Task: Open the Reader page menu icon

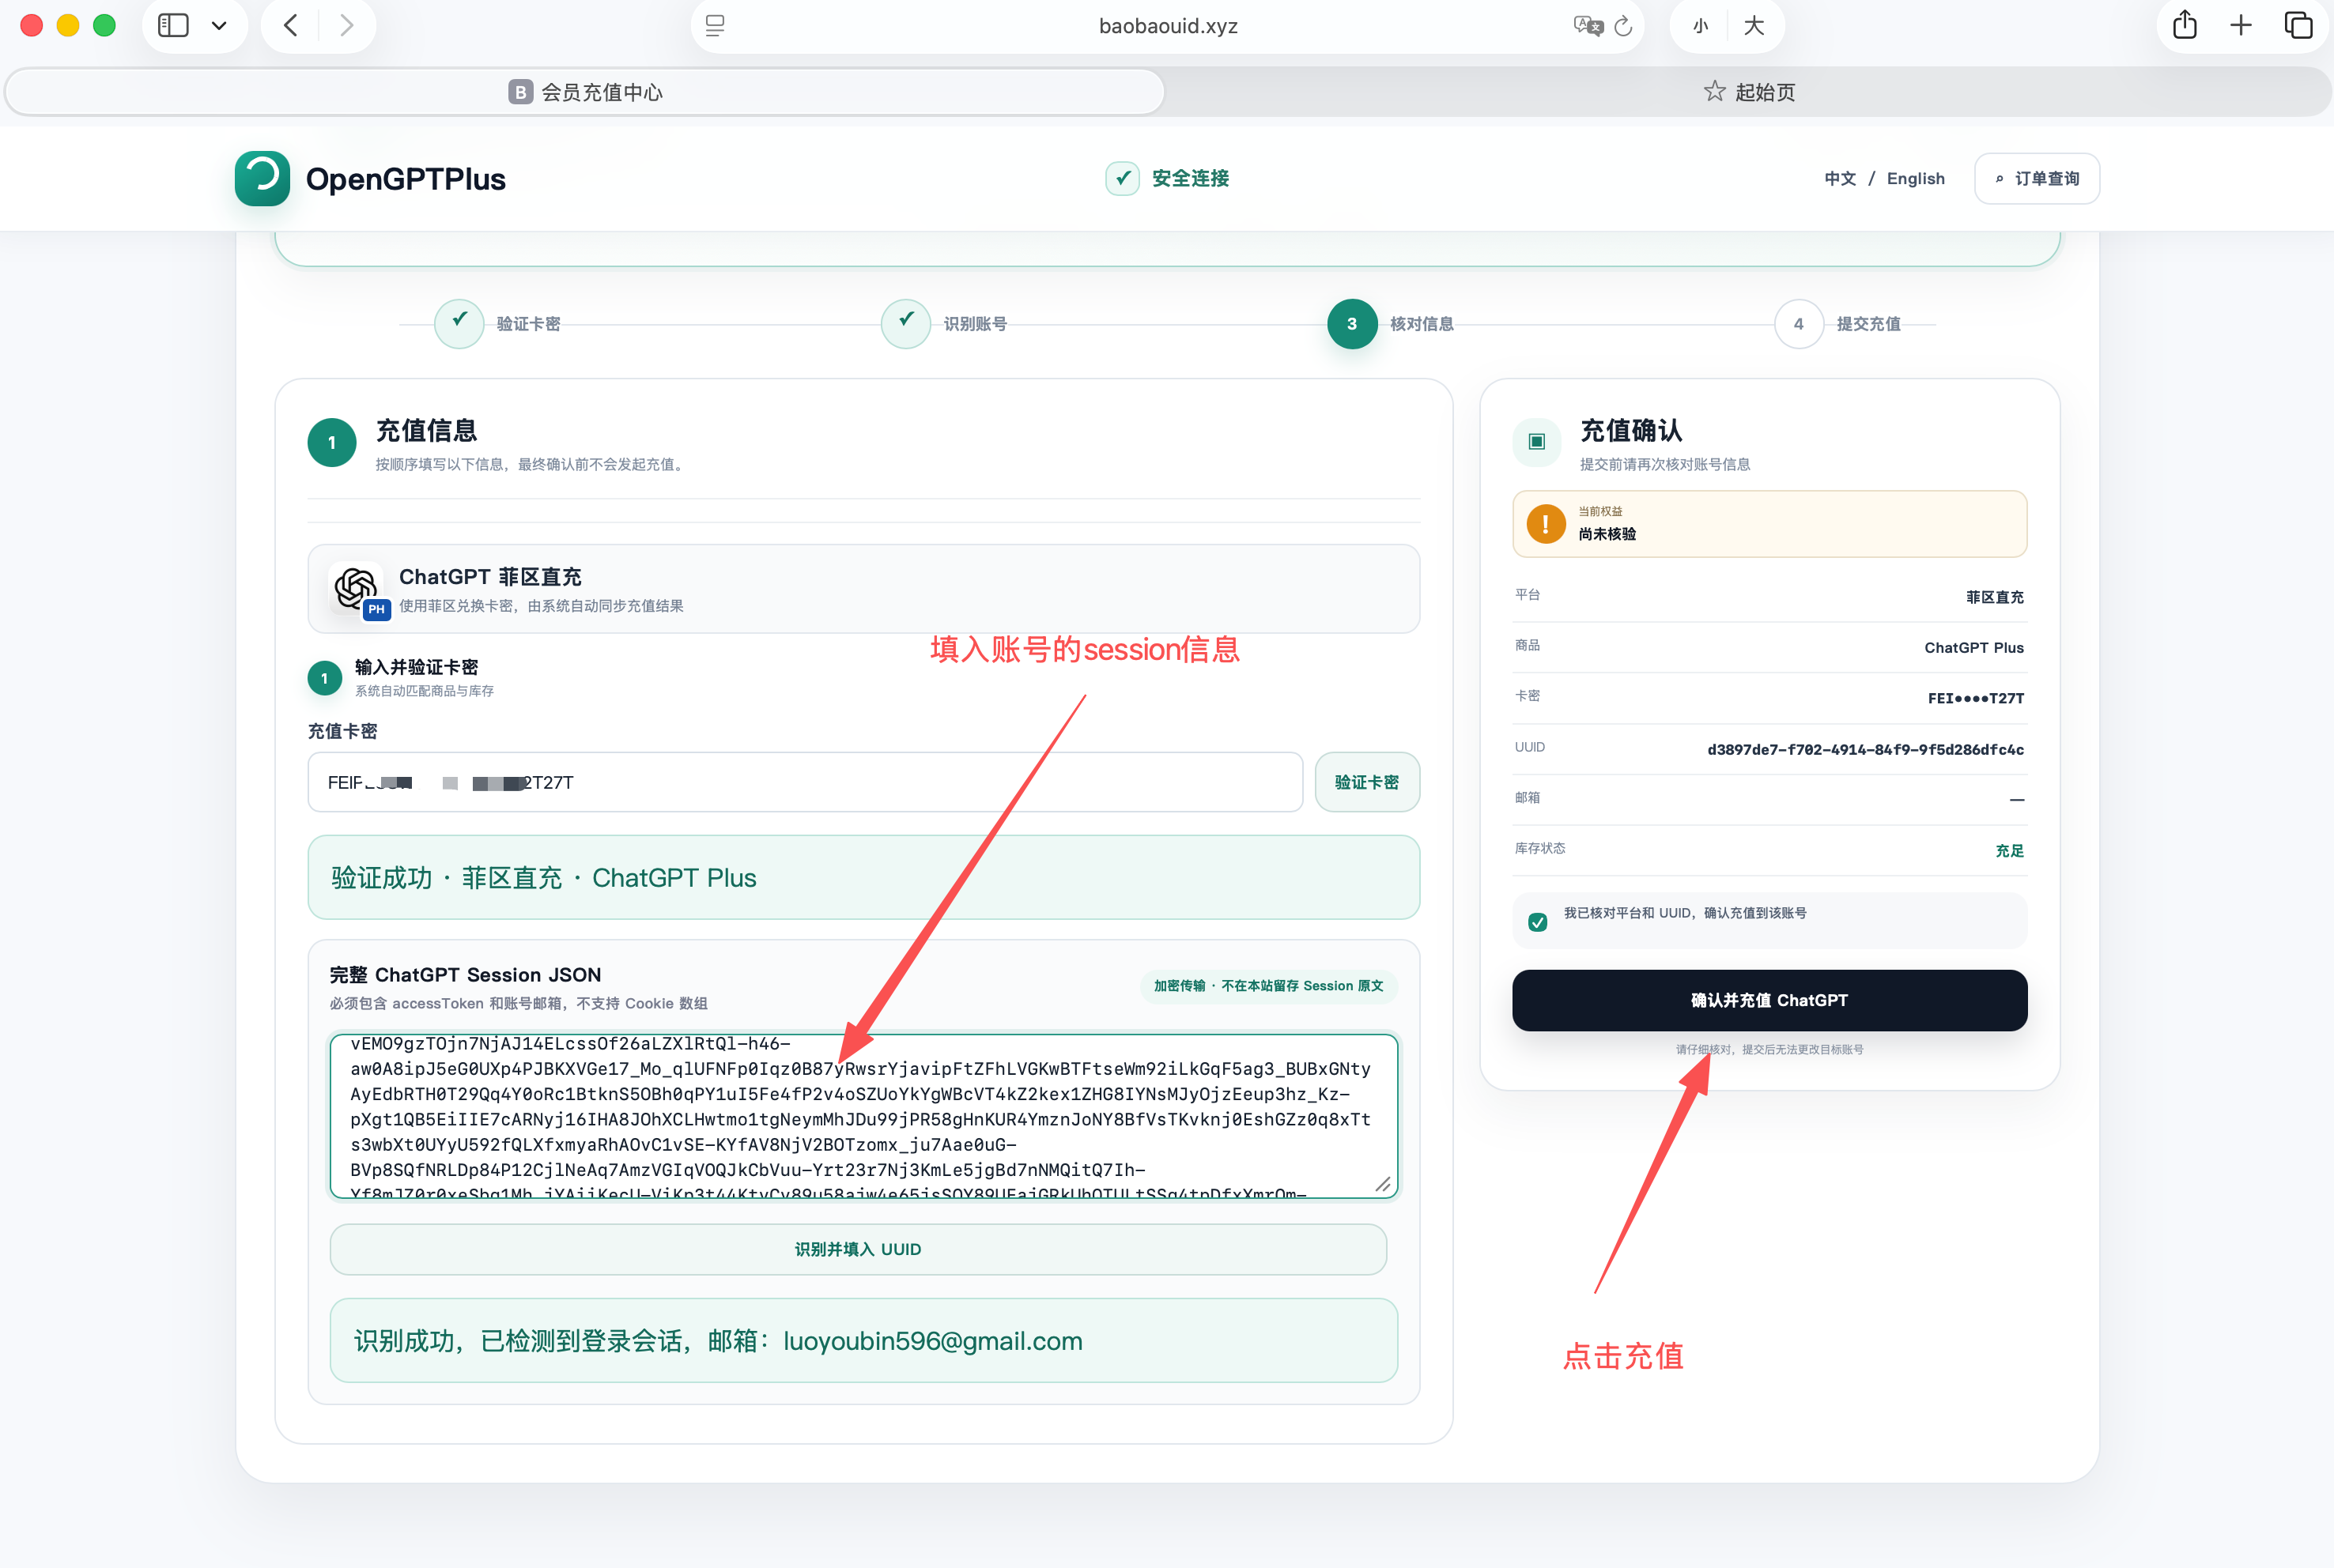Action: pyautogui.click(x=714, y=26)
